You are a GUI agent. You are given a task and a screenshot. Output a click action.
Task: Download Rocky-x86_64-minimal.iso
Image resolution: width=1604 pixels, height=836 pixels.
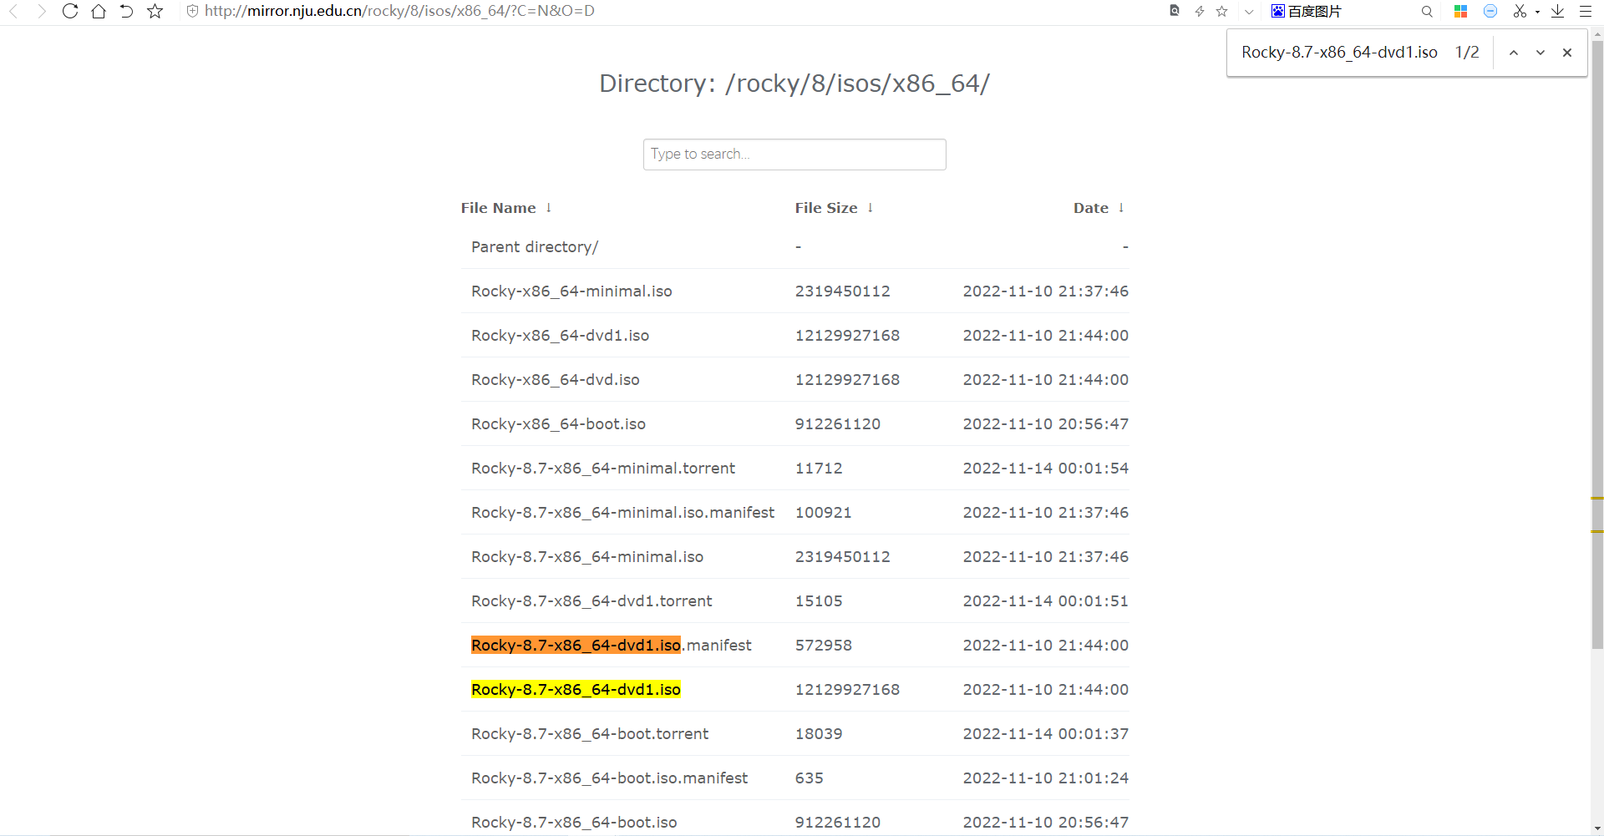[571, 291]
